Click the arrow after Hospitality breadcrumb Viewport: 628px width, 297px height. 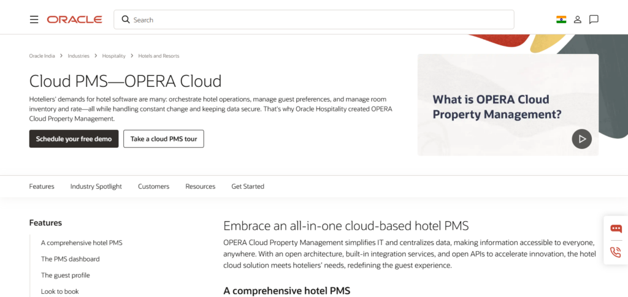pos(132,56)
